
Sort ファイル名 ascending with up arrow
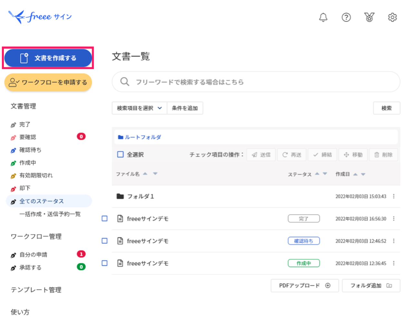145,173
